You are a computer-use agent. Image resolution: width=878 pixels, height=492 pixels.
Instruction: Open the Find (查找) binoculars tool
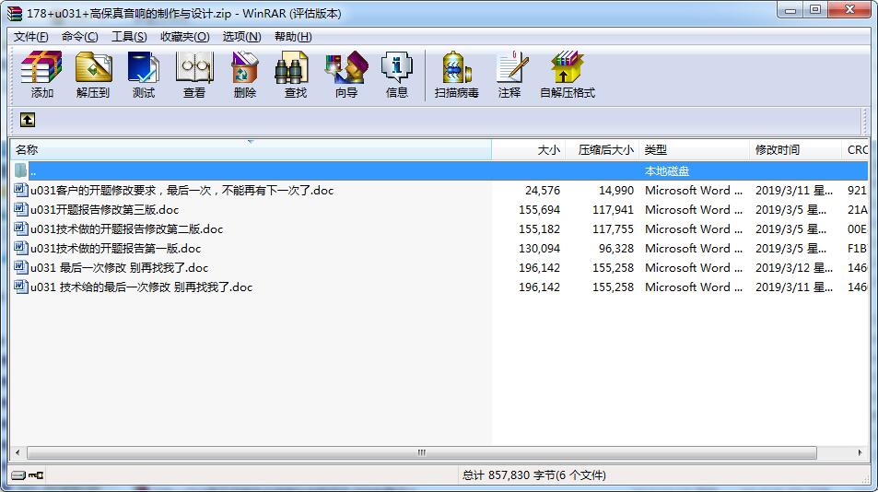[295, 75]
